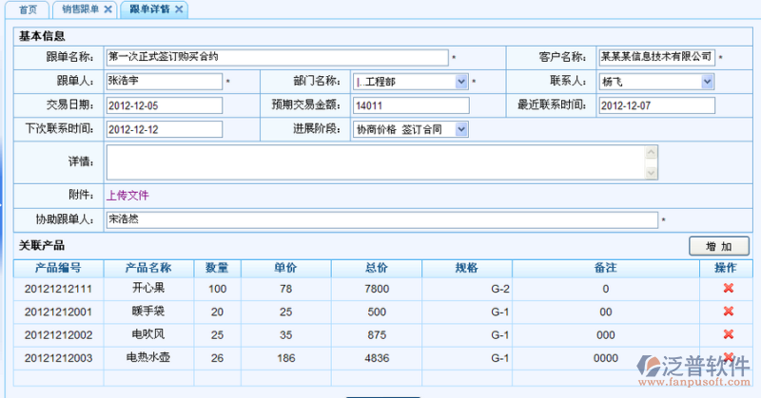Click the 交易日期 date field
The height and width of the screenshot is (398, 761).
tap(164, 105)
